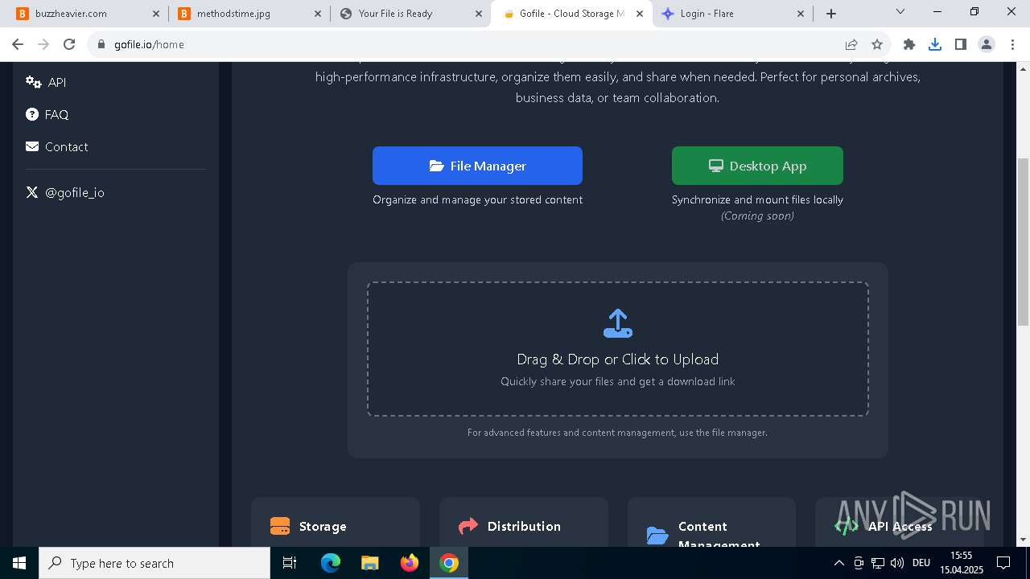View site information lock icon

point(101,44)
